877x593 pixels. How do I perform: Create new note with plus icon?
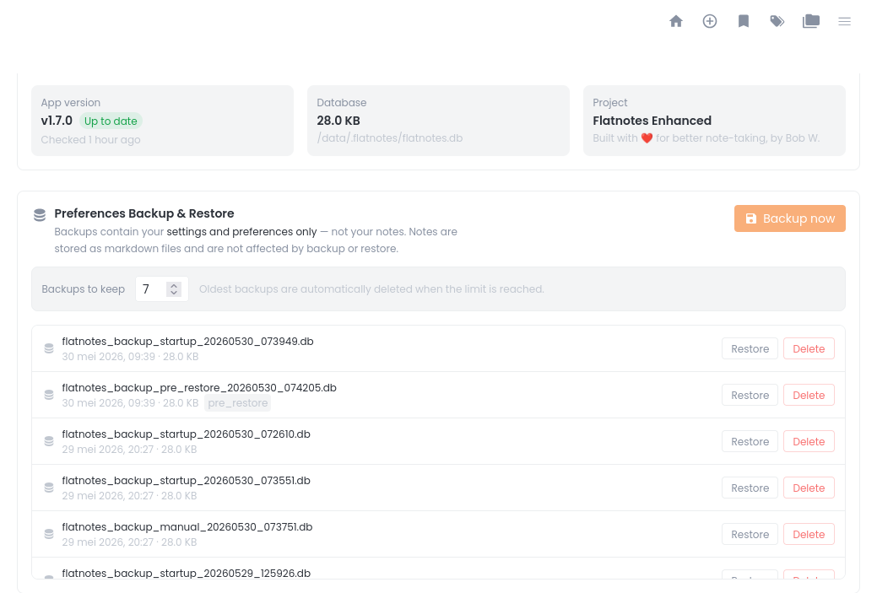pyautogui.click(x=709, y=21)
